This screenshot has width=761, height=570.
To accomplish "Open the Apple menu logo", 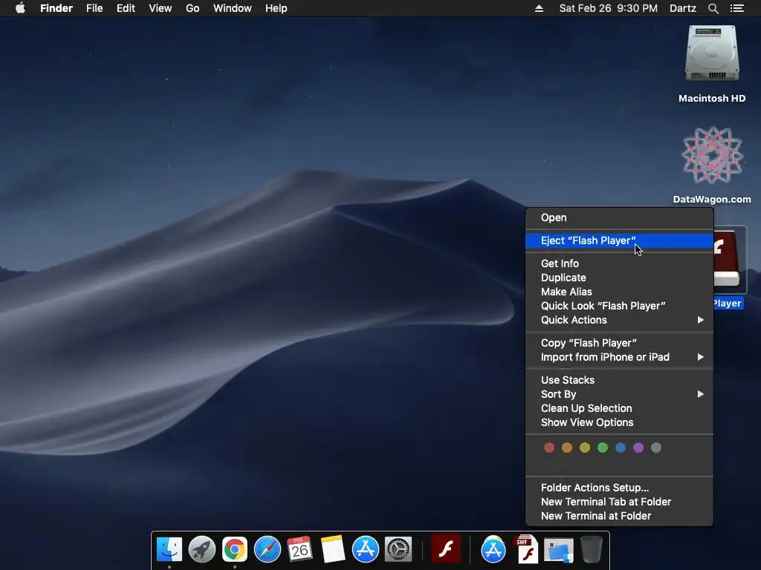I will tap(20, 8).
